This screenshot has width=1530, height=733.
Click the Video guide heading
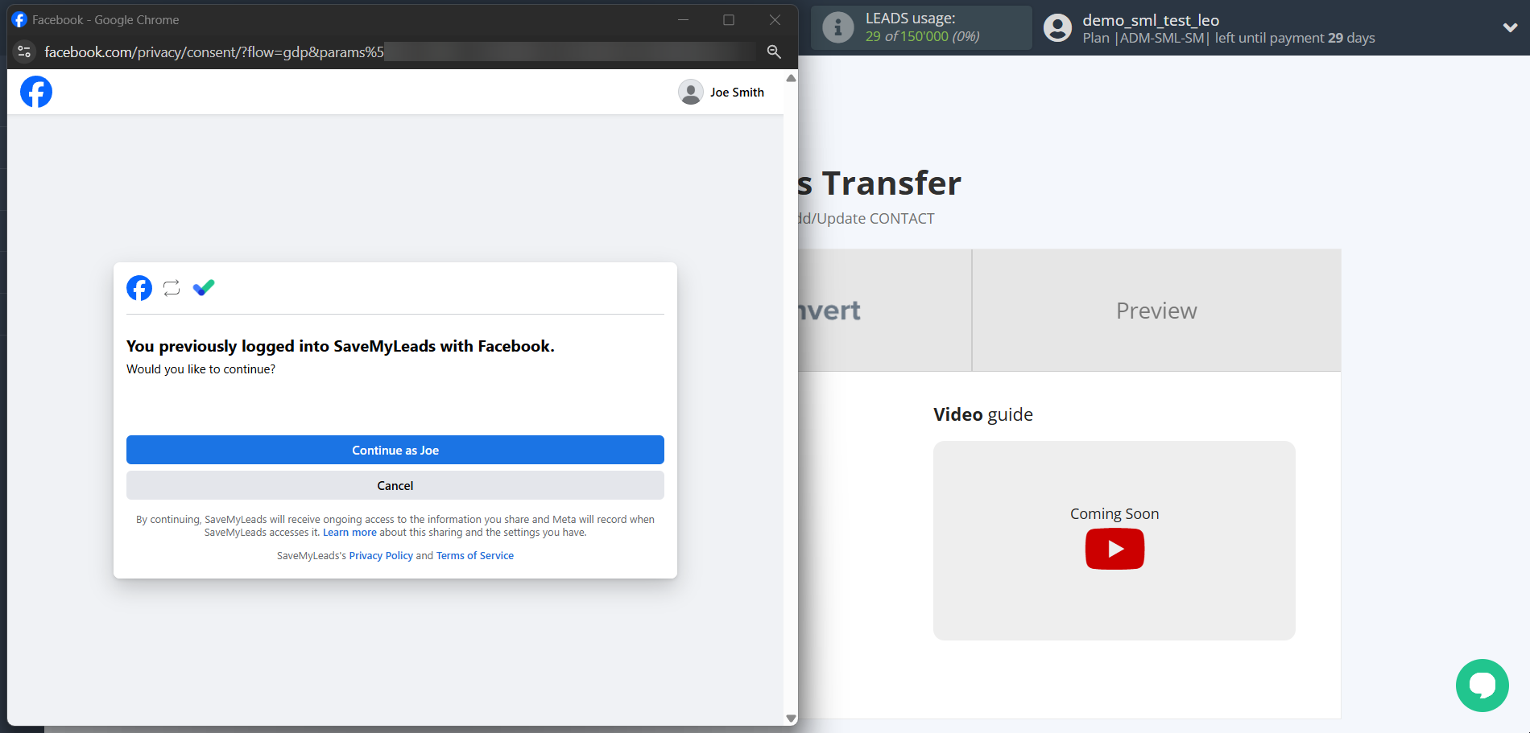(x=983, y=414)
